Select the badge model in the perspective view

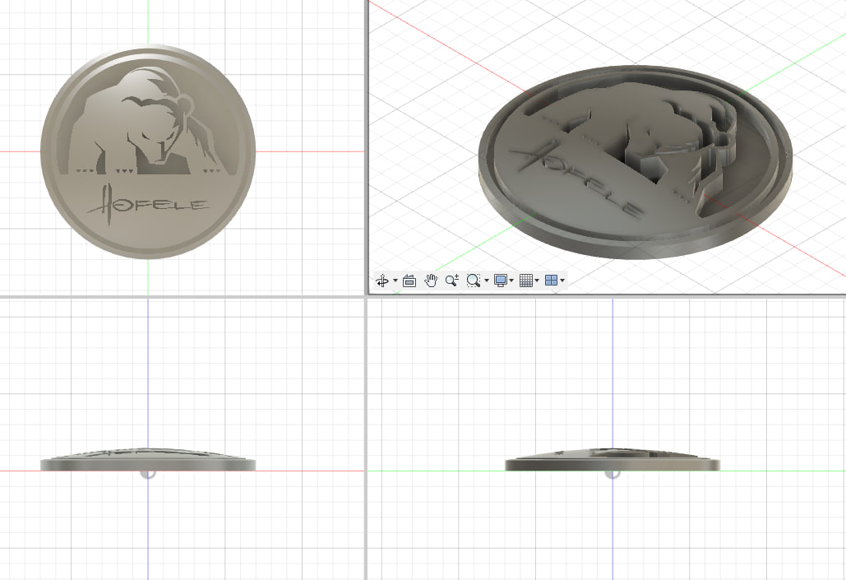[636, 162]
